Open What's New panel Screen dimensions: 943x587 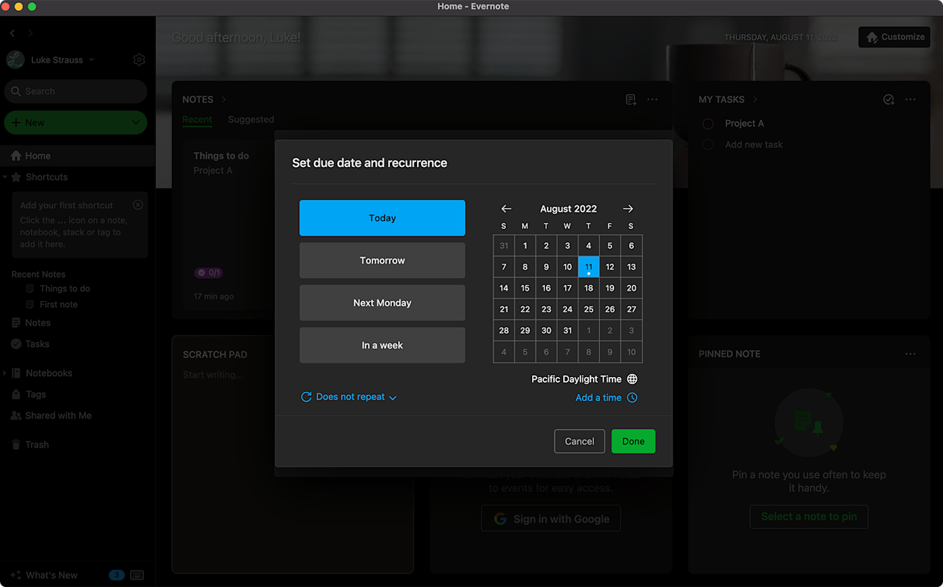(x=51, y=575)
